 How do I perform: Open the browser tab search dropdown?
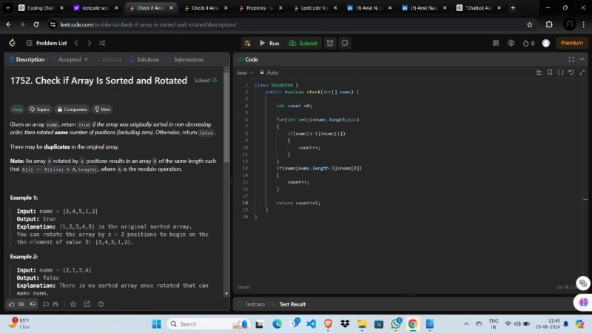pos(7,7)
